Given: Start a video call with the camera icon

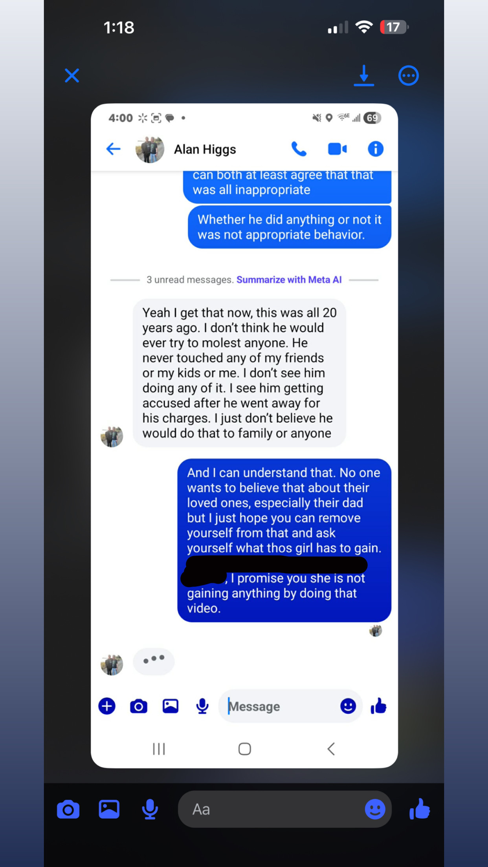Looking at the screenshot, I should (337, 149).
